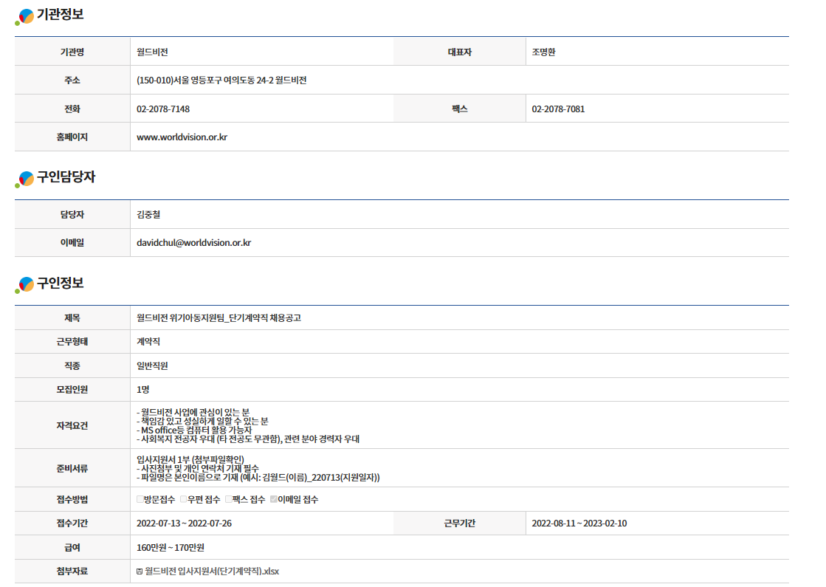Click work period 2022-08-11 ~ 2023-02-10
This screenshot has height=587, width=826.
(x=579, y=524)
